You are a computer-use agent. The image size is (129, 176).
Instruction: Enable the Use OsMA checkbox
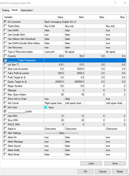[5, 30]
